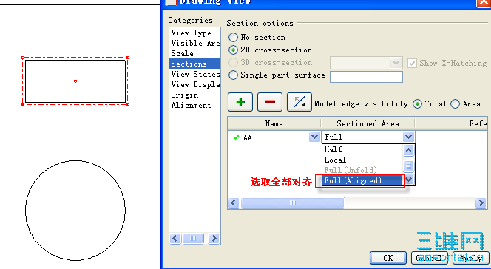This screenshot has width=491, height=269.
Task: Click the Categories list scroll left arrow
Action: tap(175, 239)
